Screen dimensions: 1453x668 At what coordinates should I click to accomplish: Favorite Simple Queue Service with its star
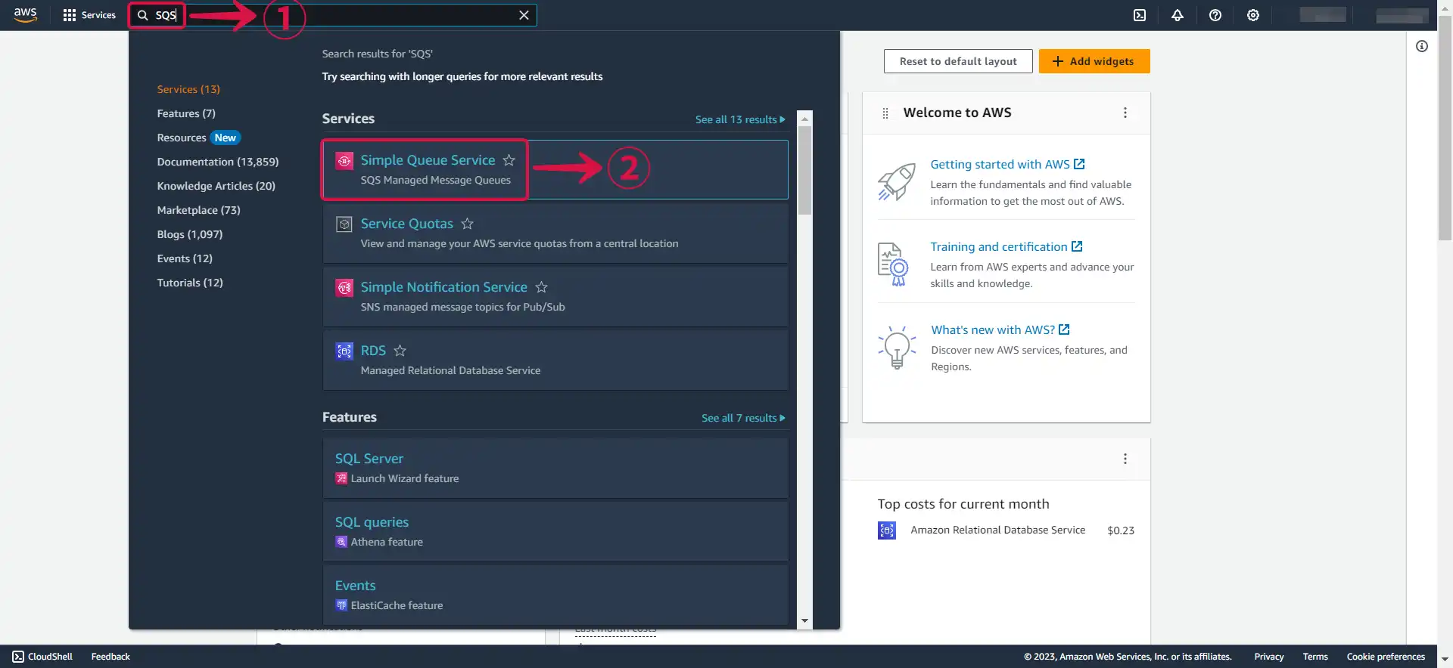point(509,160)
